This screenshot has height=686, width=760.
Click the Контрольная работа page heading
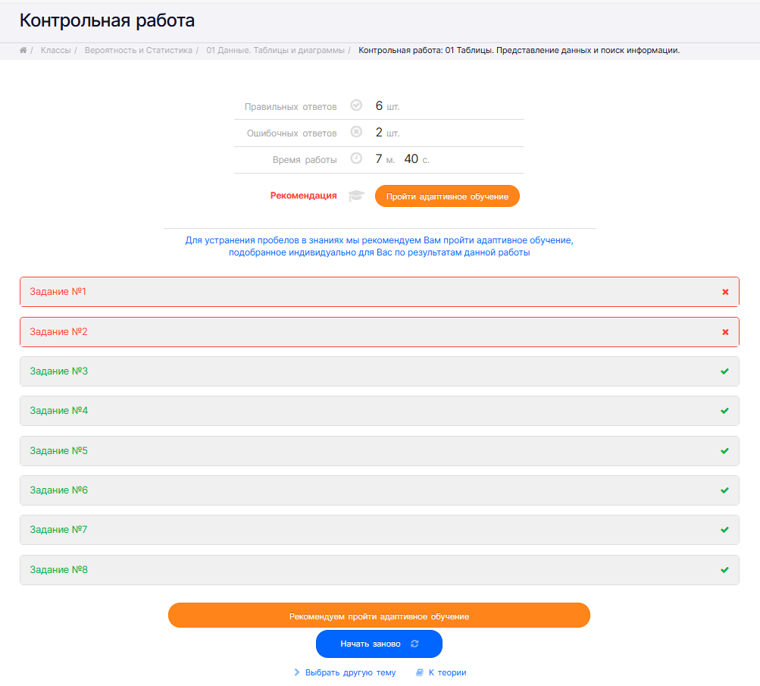click(x=107, y=20)
